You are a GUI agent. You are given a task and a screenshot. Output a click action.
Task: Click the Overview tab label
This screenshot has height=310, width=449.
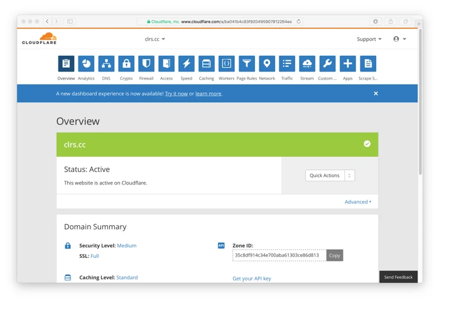click(x=66, y=78)
